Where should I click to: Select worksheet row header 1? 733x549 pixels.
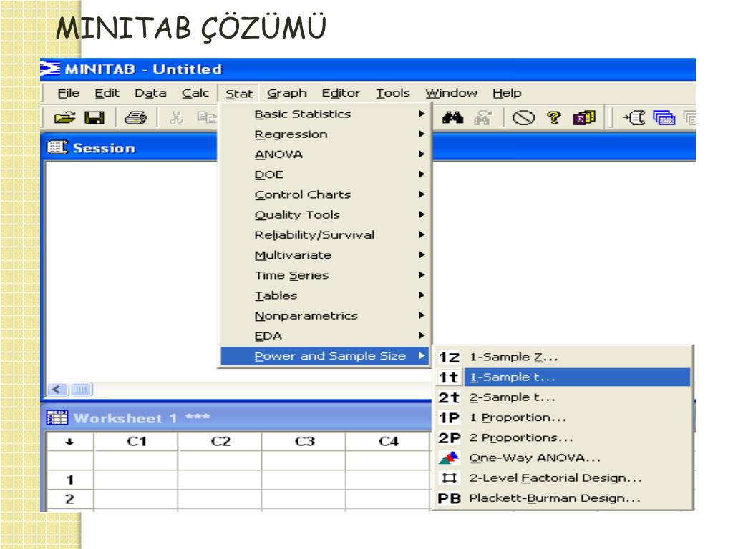click(x=69, y=480)
